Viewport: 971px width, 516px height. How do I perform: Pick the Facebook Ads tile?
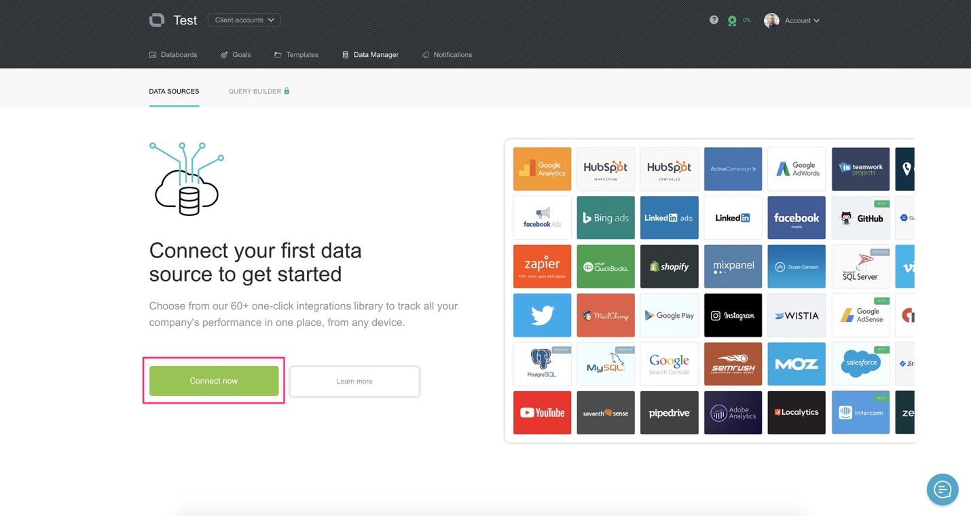(542, 218)
